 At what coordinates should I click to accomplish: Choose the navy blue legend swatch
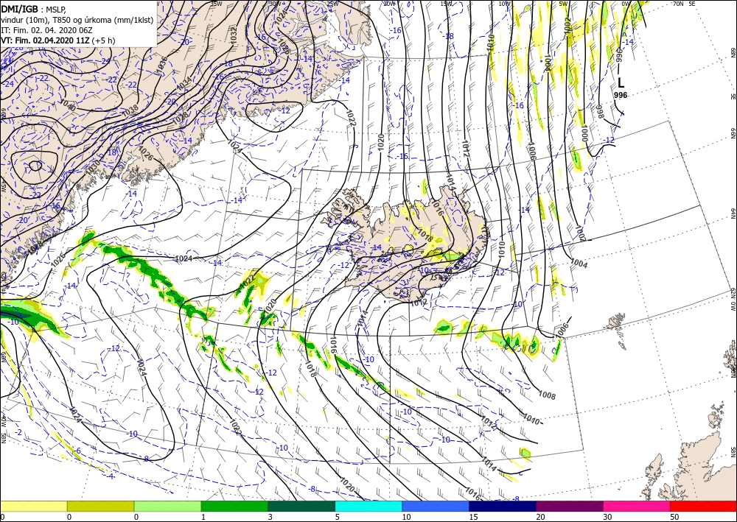pyautogui.click(x=503, y=506)
